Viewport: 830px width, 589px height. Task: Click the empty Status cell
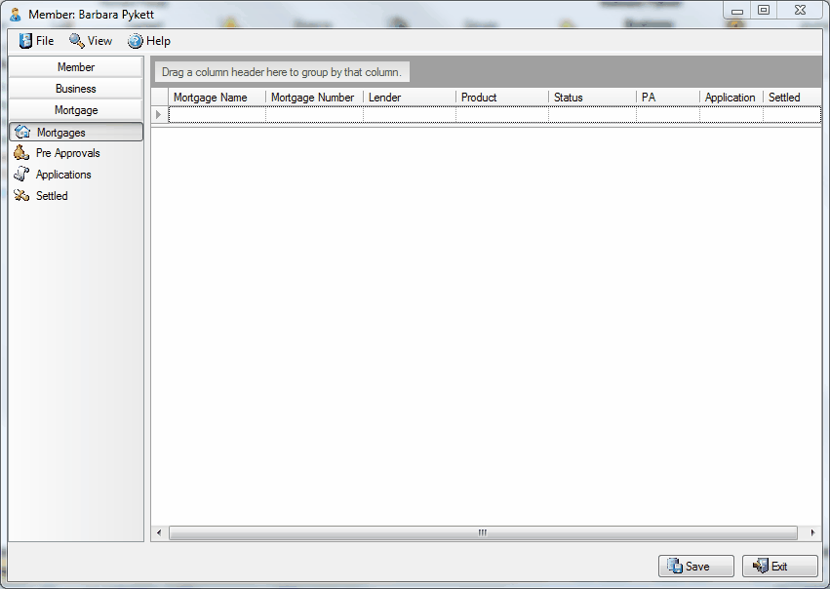point(592,114)
